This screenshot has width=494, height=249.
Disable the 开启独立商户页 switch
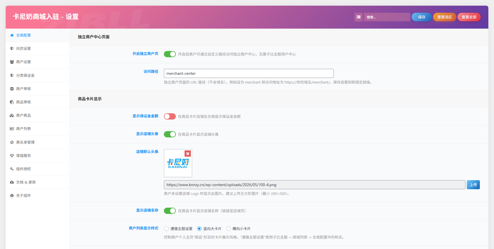click(x=170, y=54)
